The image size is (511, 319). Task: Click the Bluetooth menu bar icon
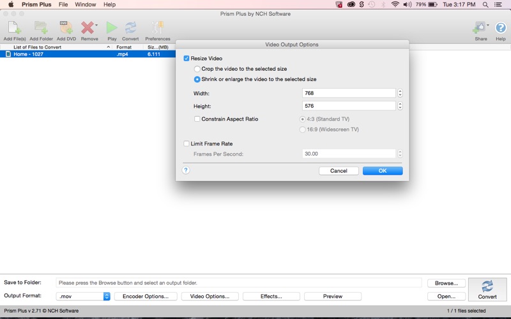click(x=383, y=4)
